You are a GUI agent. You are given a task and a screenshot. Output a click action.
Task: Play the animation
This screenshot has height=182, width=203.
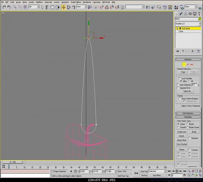point(177,171)
